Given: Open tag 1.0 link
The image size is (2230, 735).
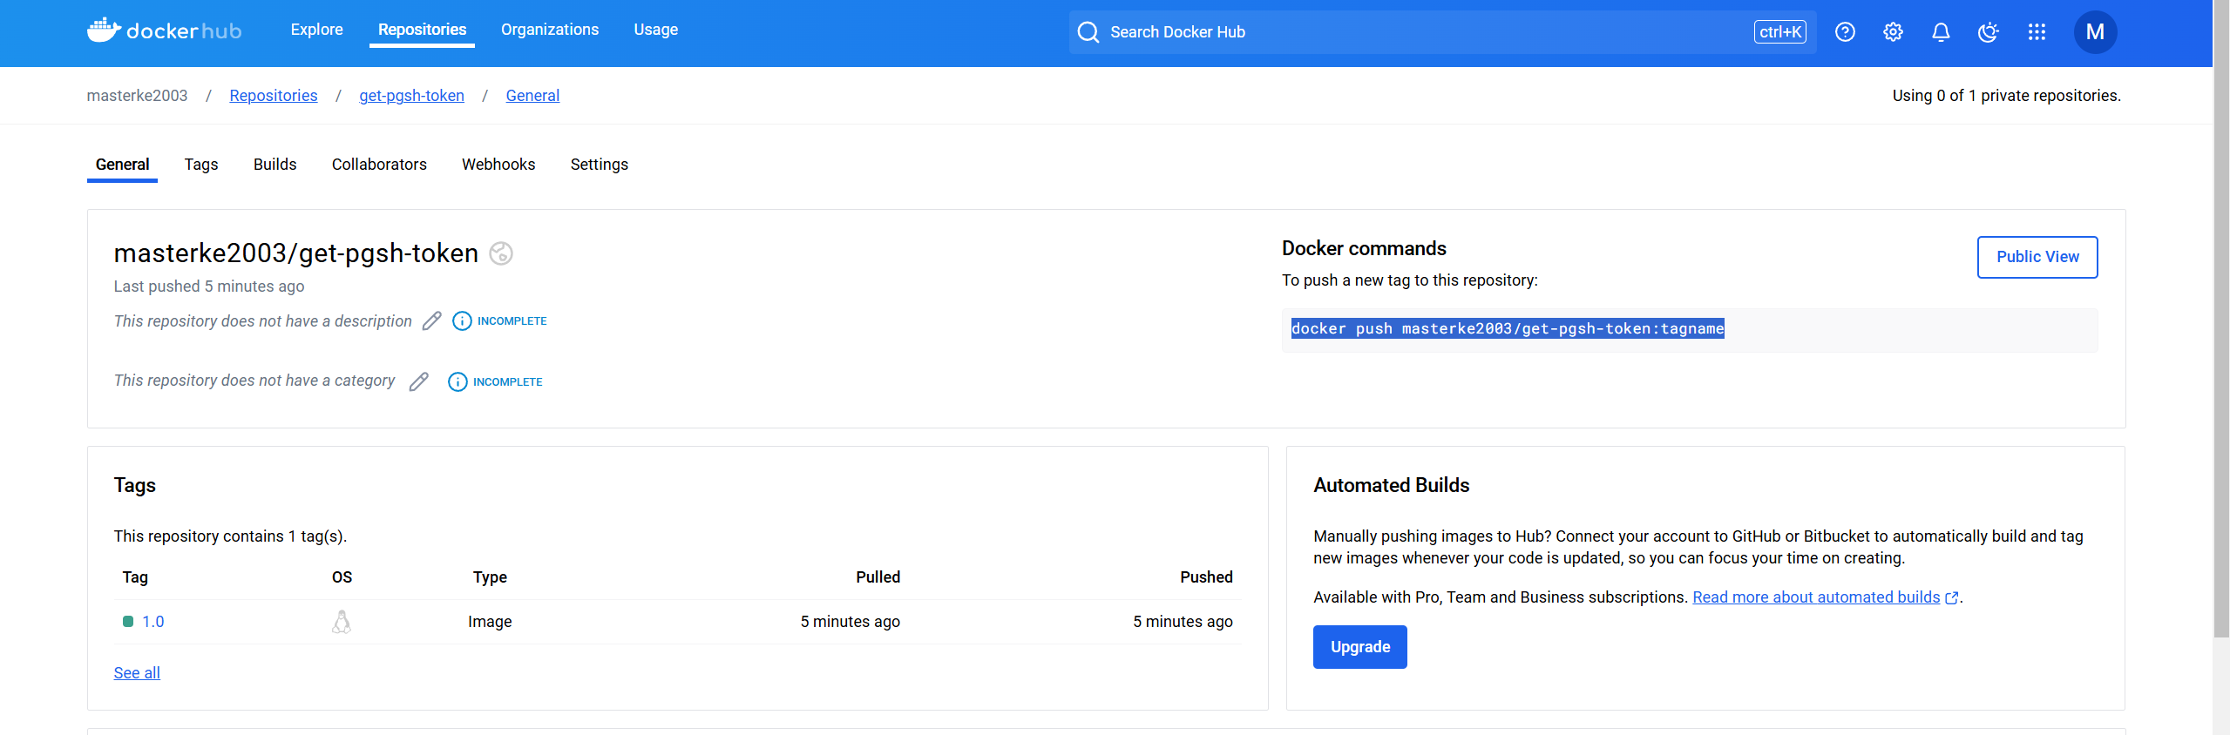Looking at the screenshot, I should point(153,622).
